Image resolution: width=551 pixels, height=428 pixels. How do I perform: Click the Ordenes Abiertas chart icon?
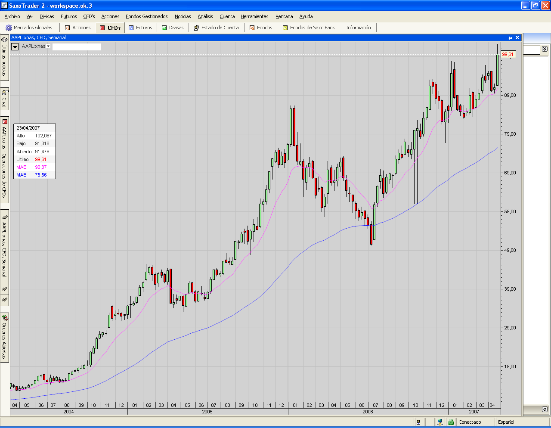pyautogui.click(x=4, y=318)
